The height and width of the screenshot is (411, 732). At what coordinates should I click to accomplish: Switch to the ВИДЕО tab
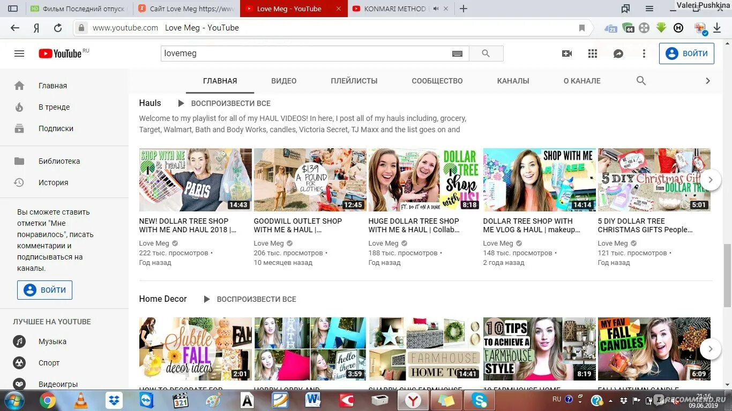point(284,81)
